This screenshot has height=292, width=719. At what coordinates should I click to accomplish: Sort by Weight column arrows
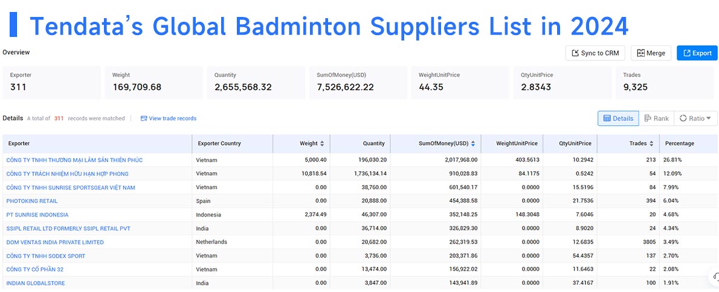(x=322, y=144)
